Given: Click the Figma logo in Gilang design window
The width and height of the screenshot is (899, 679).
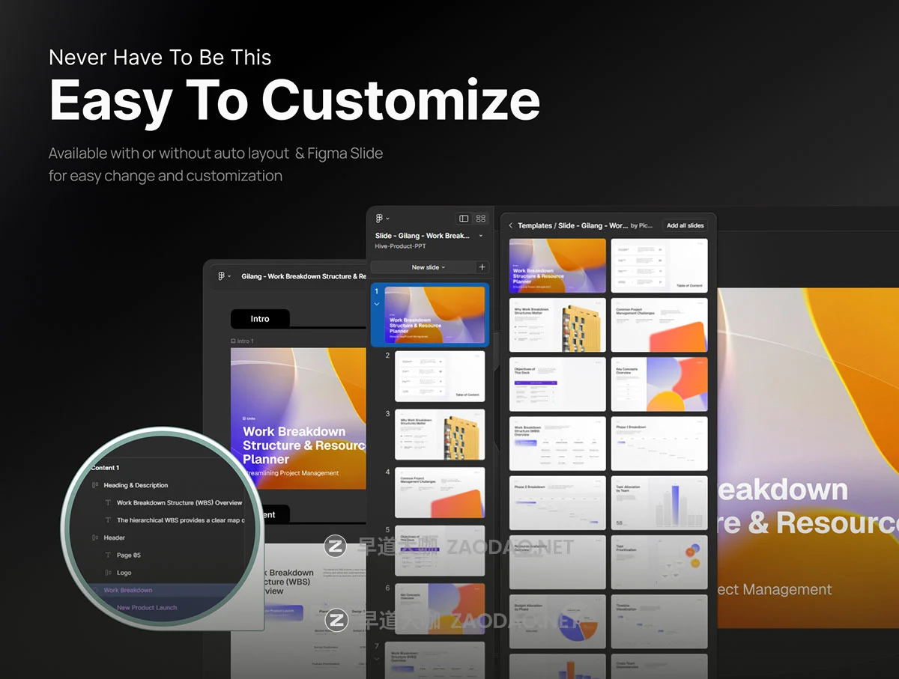Looking at the screenshot, I should (223, 276).
